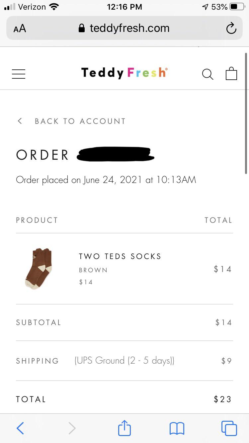249x443 pixels.
Task: Tap the padlock icon in address bar
Action: [x=82, y=28]
